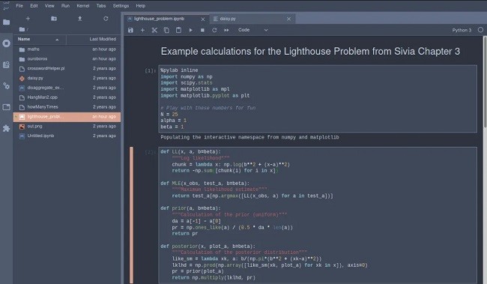Image resolution: width=487 pixels, height=284 pixels.
Task: Open the Settings menu
Action: tap(121, 5)
